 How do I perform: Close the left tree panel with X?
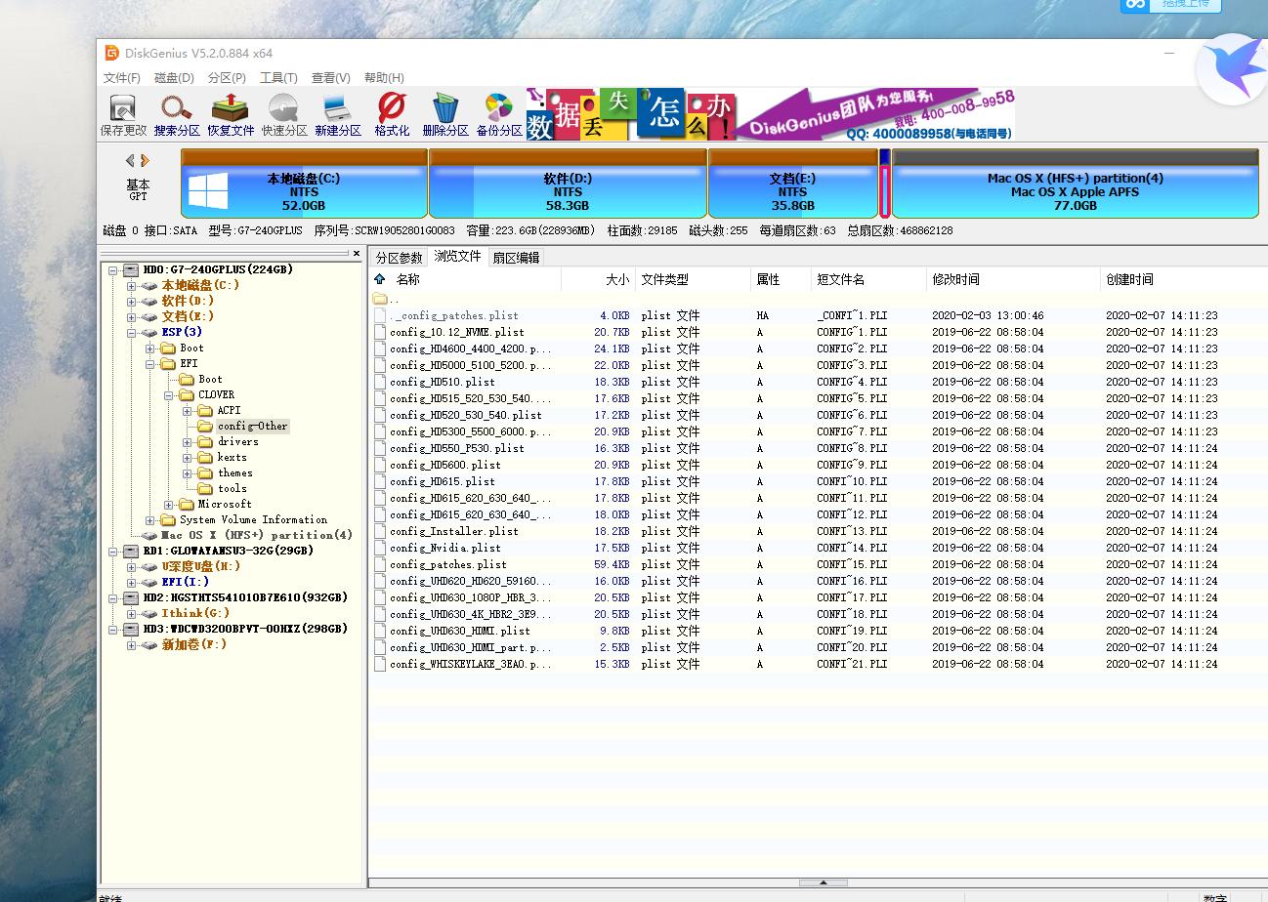coord(357,254)
